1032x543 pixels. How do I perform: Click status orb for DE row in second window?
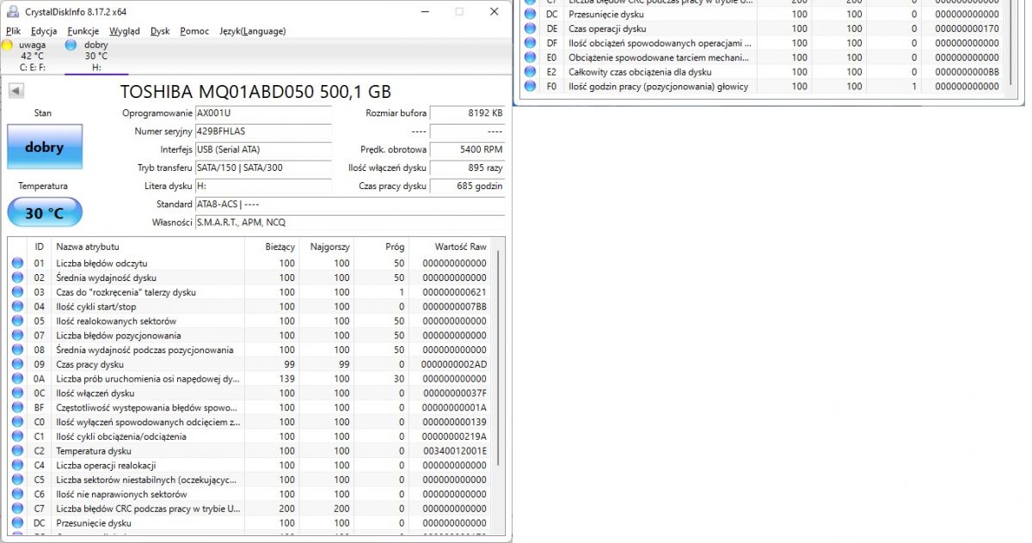click(530, 28)
